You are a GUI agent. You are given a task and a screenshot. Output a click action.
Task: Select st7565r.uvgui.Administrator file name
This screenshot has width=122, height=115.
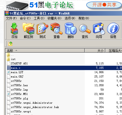point(32,103)
